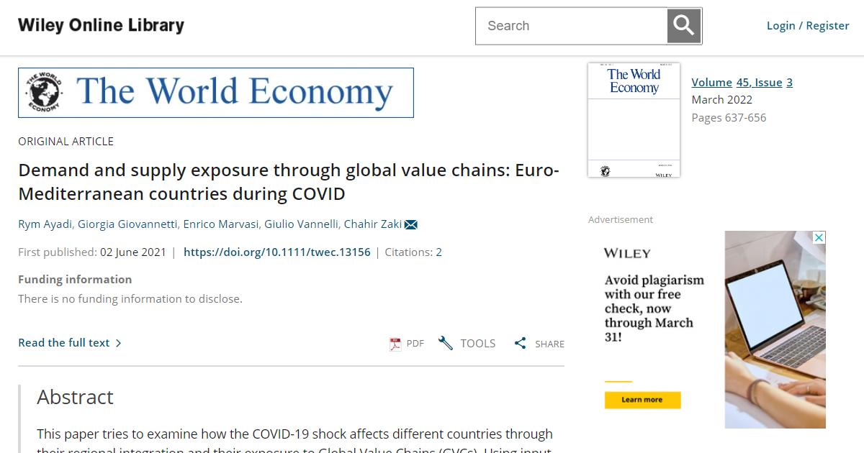Click the Wiley Online Library logo
Image resolution: width=864 pixels, height=453 pixels.
pyautogui.click(x=101, y=25)
